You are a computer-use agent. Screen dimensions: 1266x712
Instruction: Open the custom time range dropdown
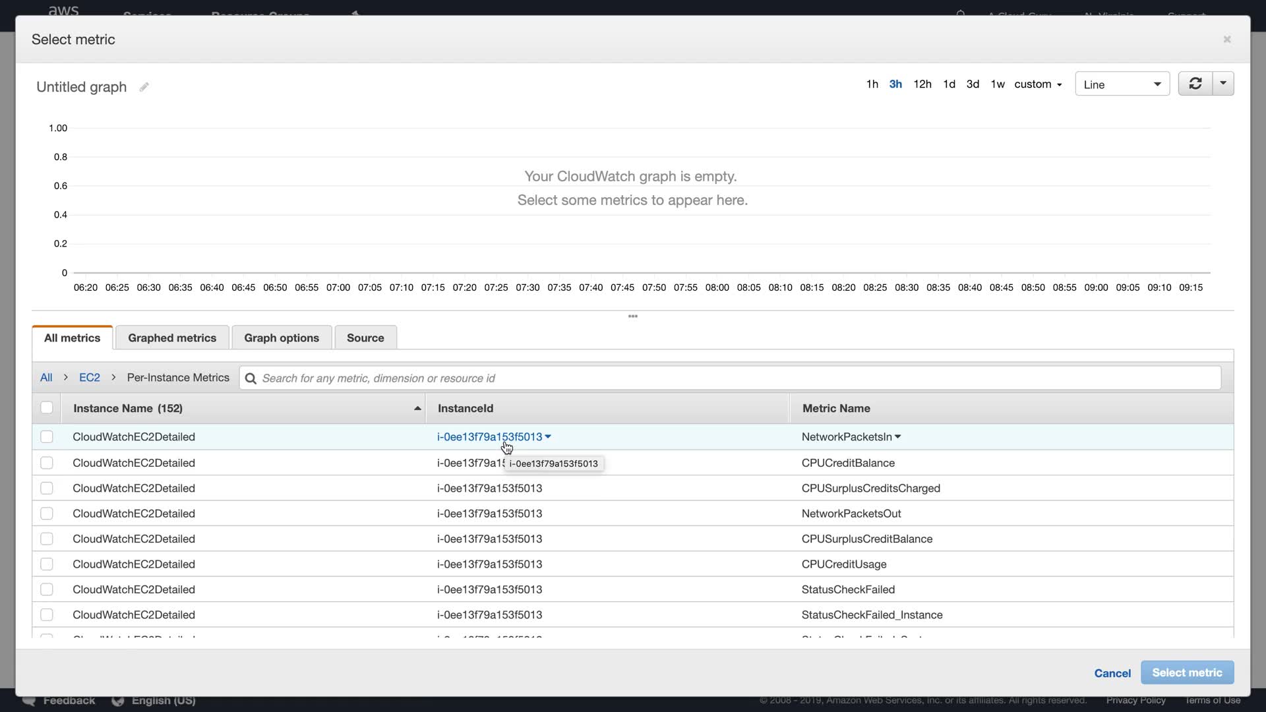1038,84
